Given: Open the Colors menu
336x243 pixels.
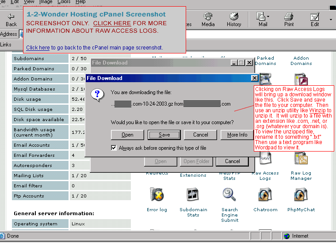Looking at the screenshot, I should click(64, 2).
